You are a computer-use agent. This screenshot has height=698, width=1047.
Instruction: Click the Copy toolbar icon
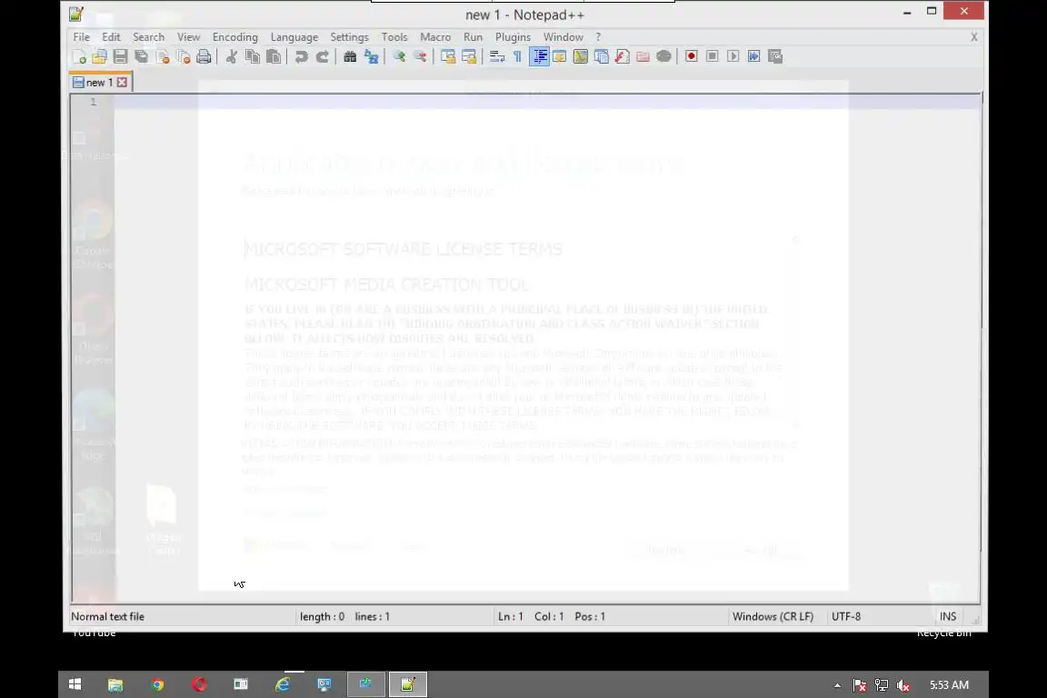click(x=253, y=56)
